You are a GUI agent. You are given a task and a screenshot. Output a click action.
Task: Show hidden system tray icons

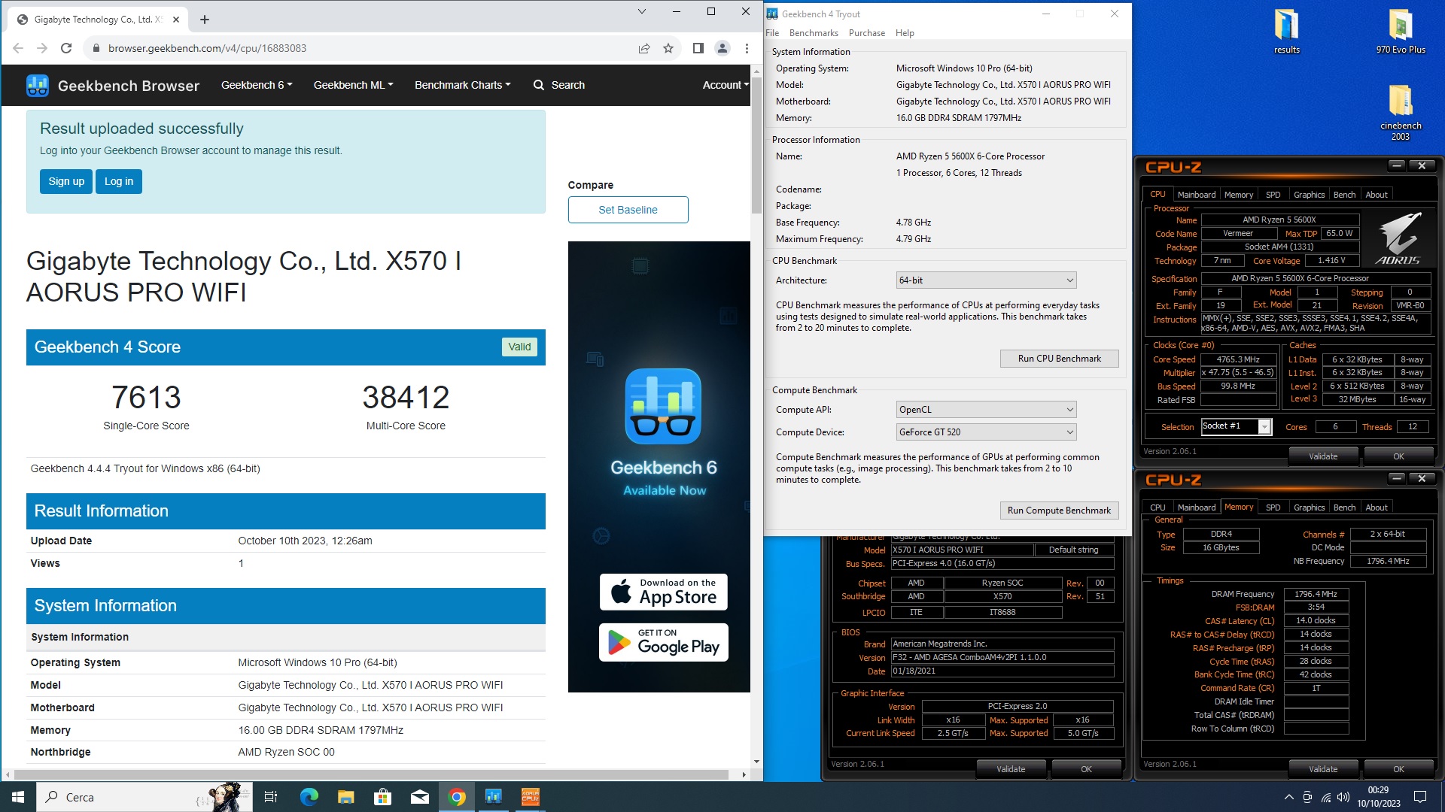tap(1288, 797)
